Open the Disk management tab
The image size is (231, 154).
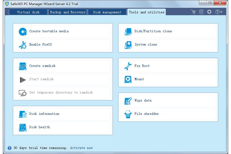click(107, 12)
